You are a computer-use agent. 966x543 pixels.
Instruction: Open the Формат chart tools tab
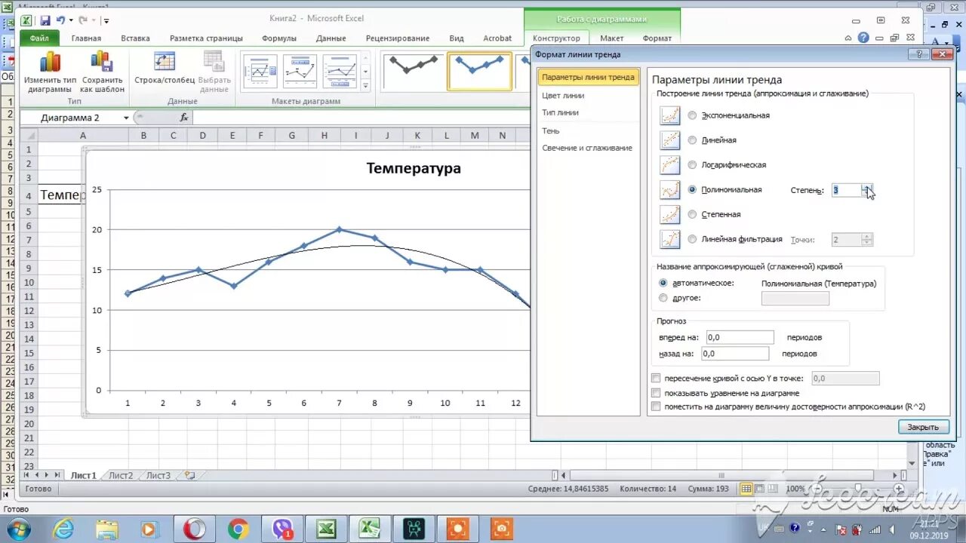click(x=657, y=38)
